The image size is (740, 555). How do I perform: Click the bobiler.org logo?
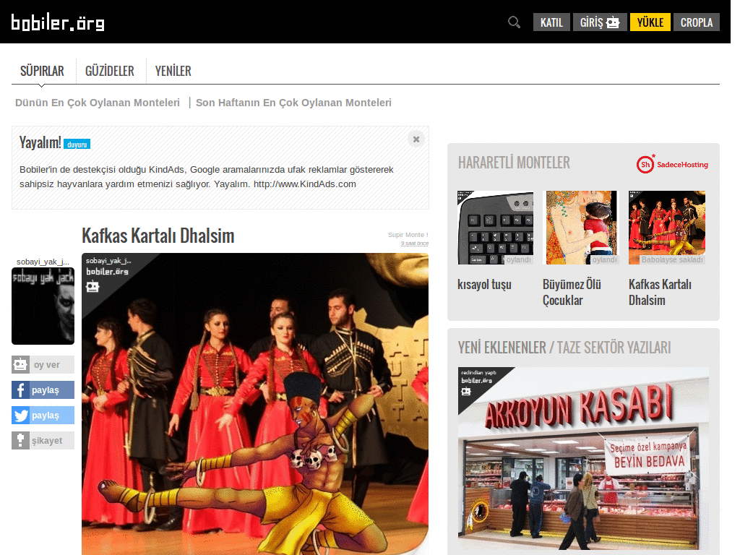pos(58,22)
